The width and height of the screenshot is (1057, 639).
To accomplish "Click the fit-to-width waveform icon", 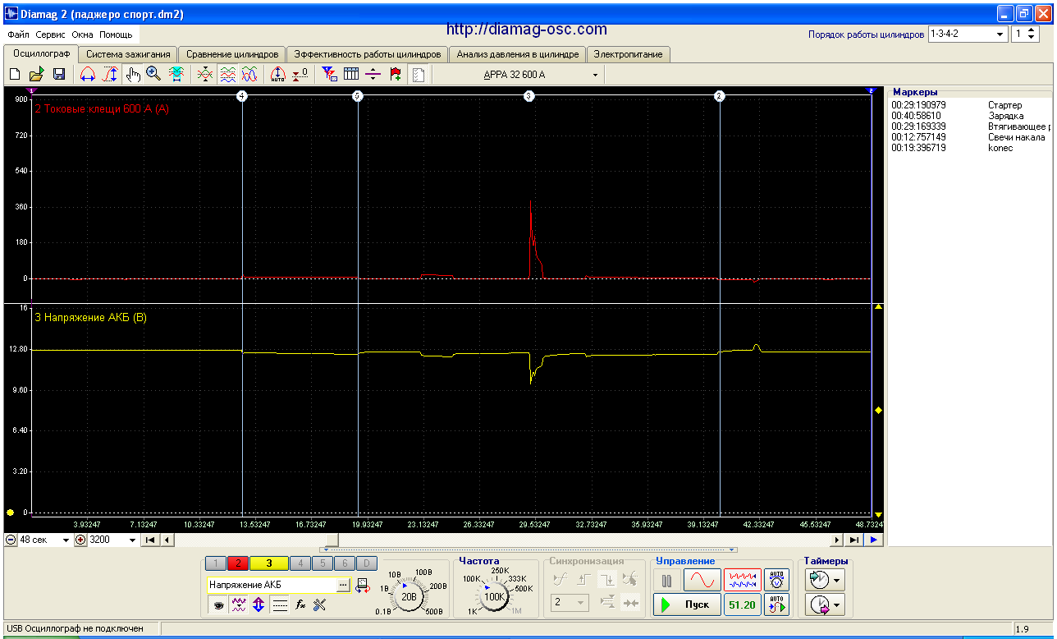I will tap(176, 75).
